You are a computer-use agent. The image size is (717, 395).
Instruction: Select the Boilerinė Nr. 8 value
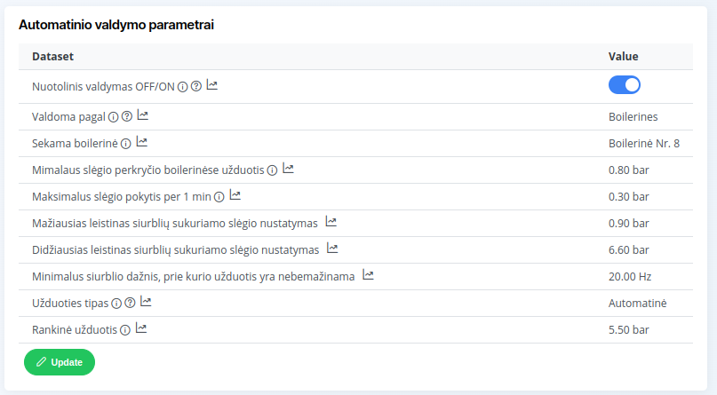644,143
